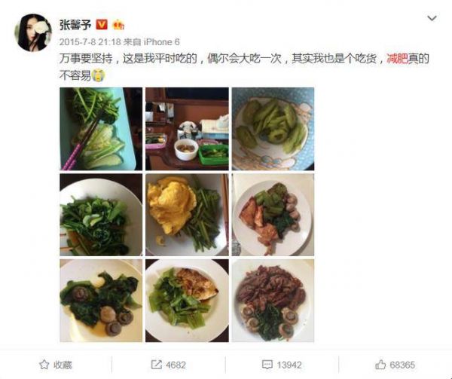This screenshot has width=452, height=379.
Task: Open photo of greens with purple chopsticks
Action: [x=101, y=129]
